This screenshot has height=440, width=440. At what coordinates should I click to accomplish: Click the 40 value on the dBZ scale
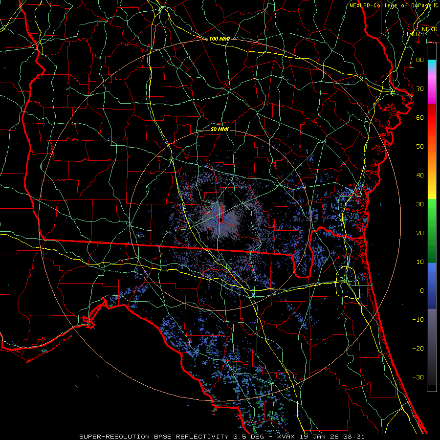pos(420,176)
